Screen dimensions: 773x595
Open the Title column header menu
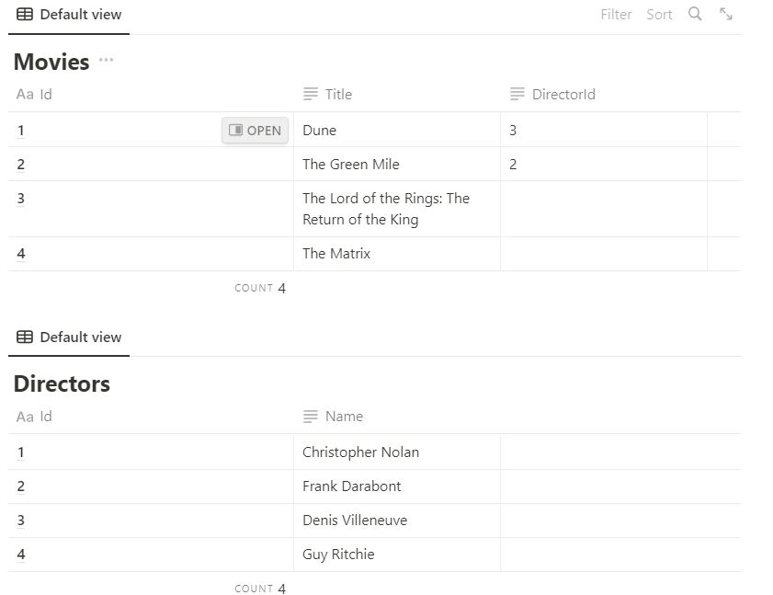point(338,95)
